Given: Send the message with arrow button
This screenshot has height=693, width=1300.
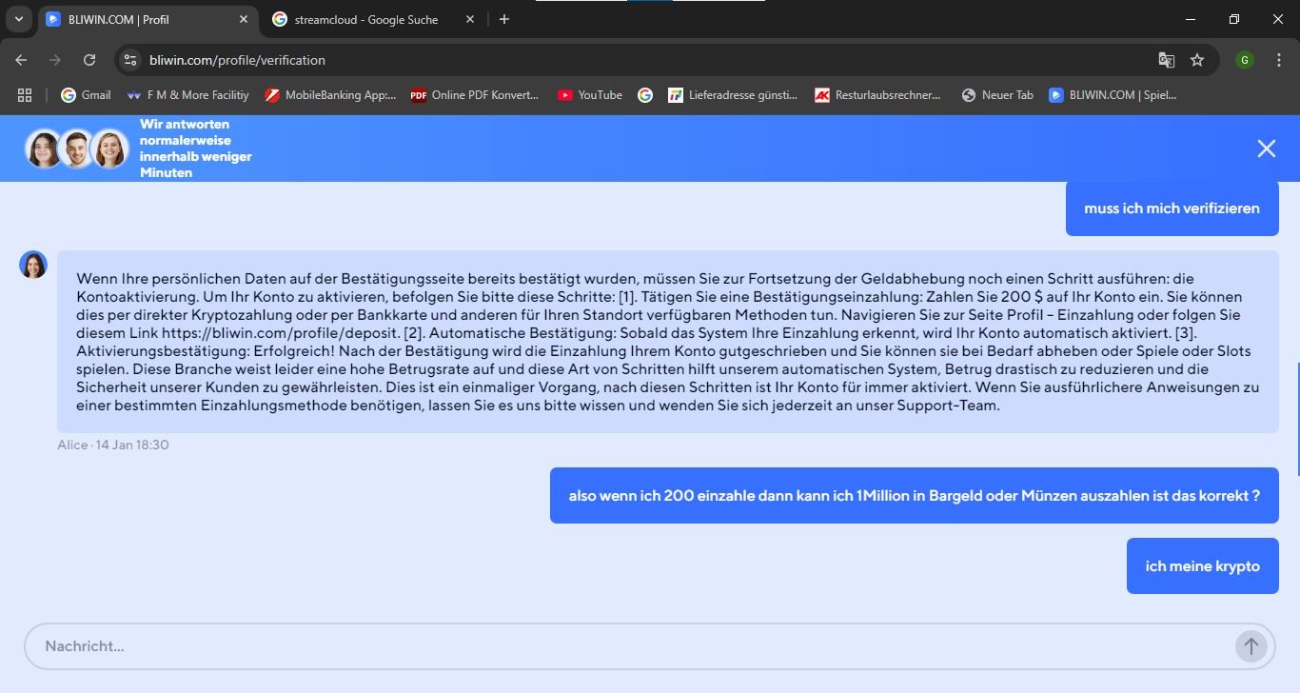Looking at the screenshot, I should click(1251, 646).
